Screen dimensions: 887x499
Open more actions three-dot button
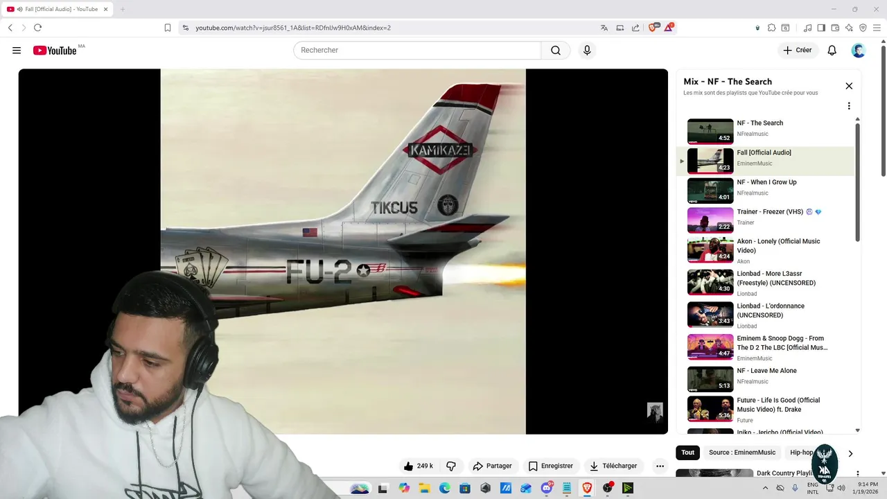(x=660, y=466)
